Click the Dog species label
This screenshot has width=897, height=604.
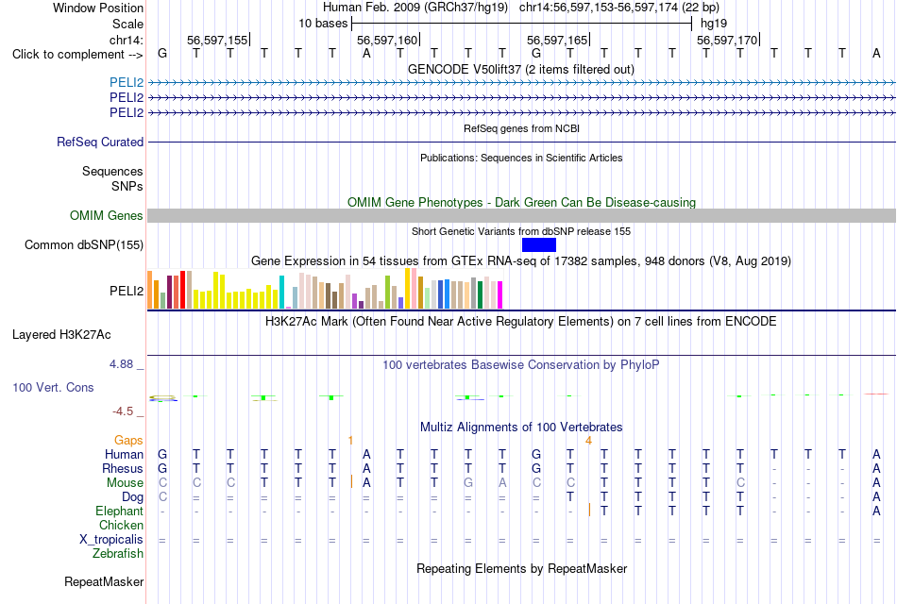coord(133,497)
